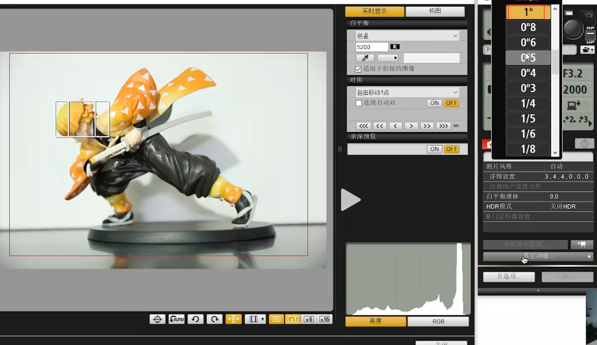Click the shutter list scroll-down arrow

[555, 153]
